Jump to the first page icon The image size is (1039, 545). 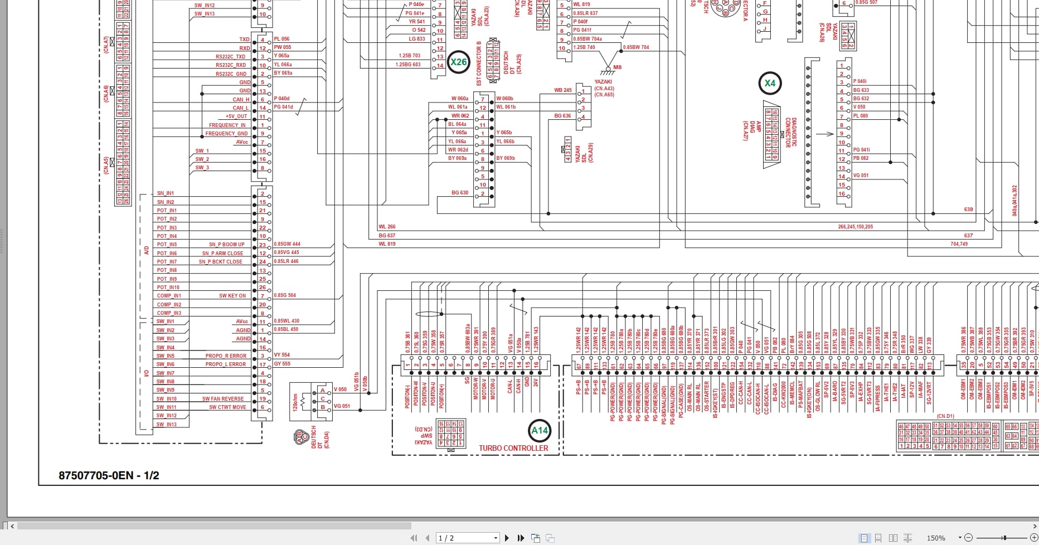(415, 538)
